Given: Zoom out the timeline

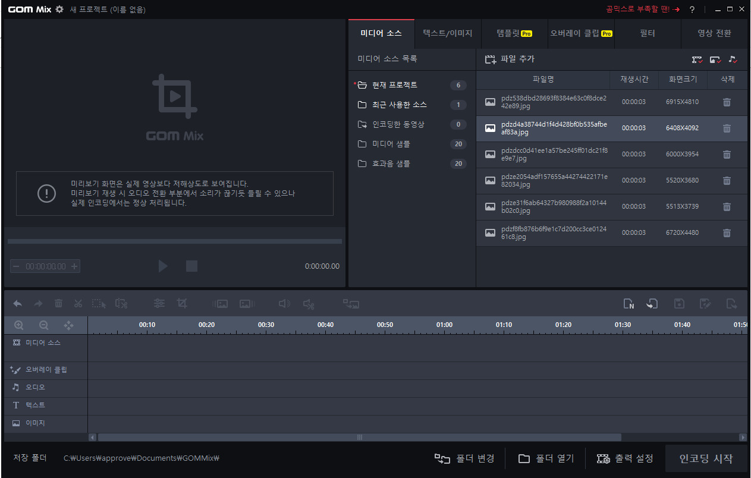Looking at the screenshot, I should pos(43,325).
